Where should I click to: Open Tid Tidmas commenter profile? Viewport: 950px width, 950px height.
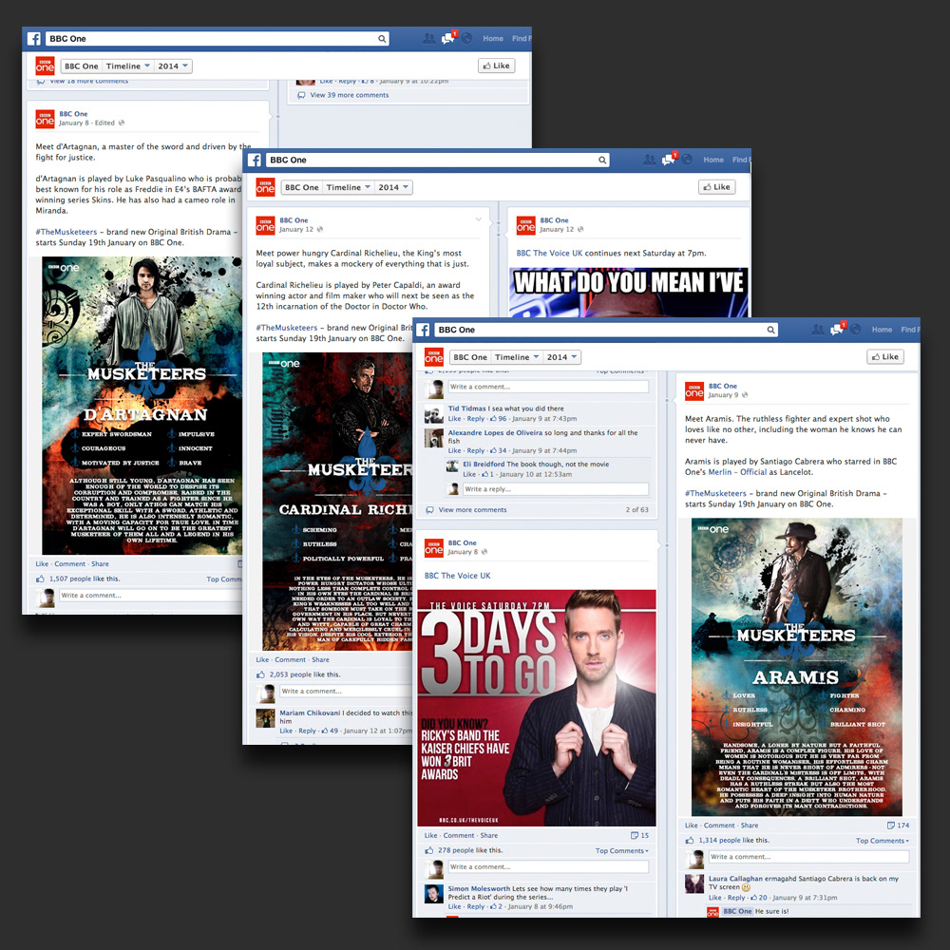coord(467,408)
